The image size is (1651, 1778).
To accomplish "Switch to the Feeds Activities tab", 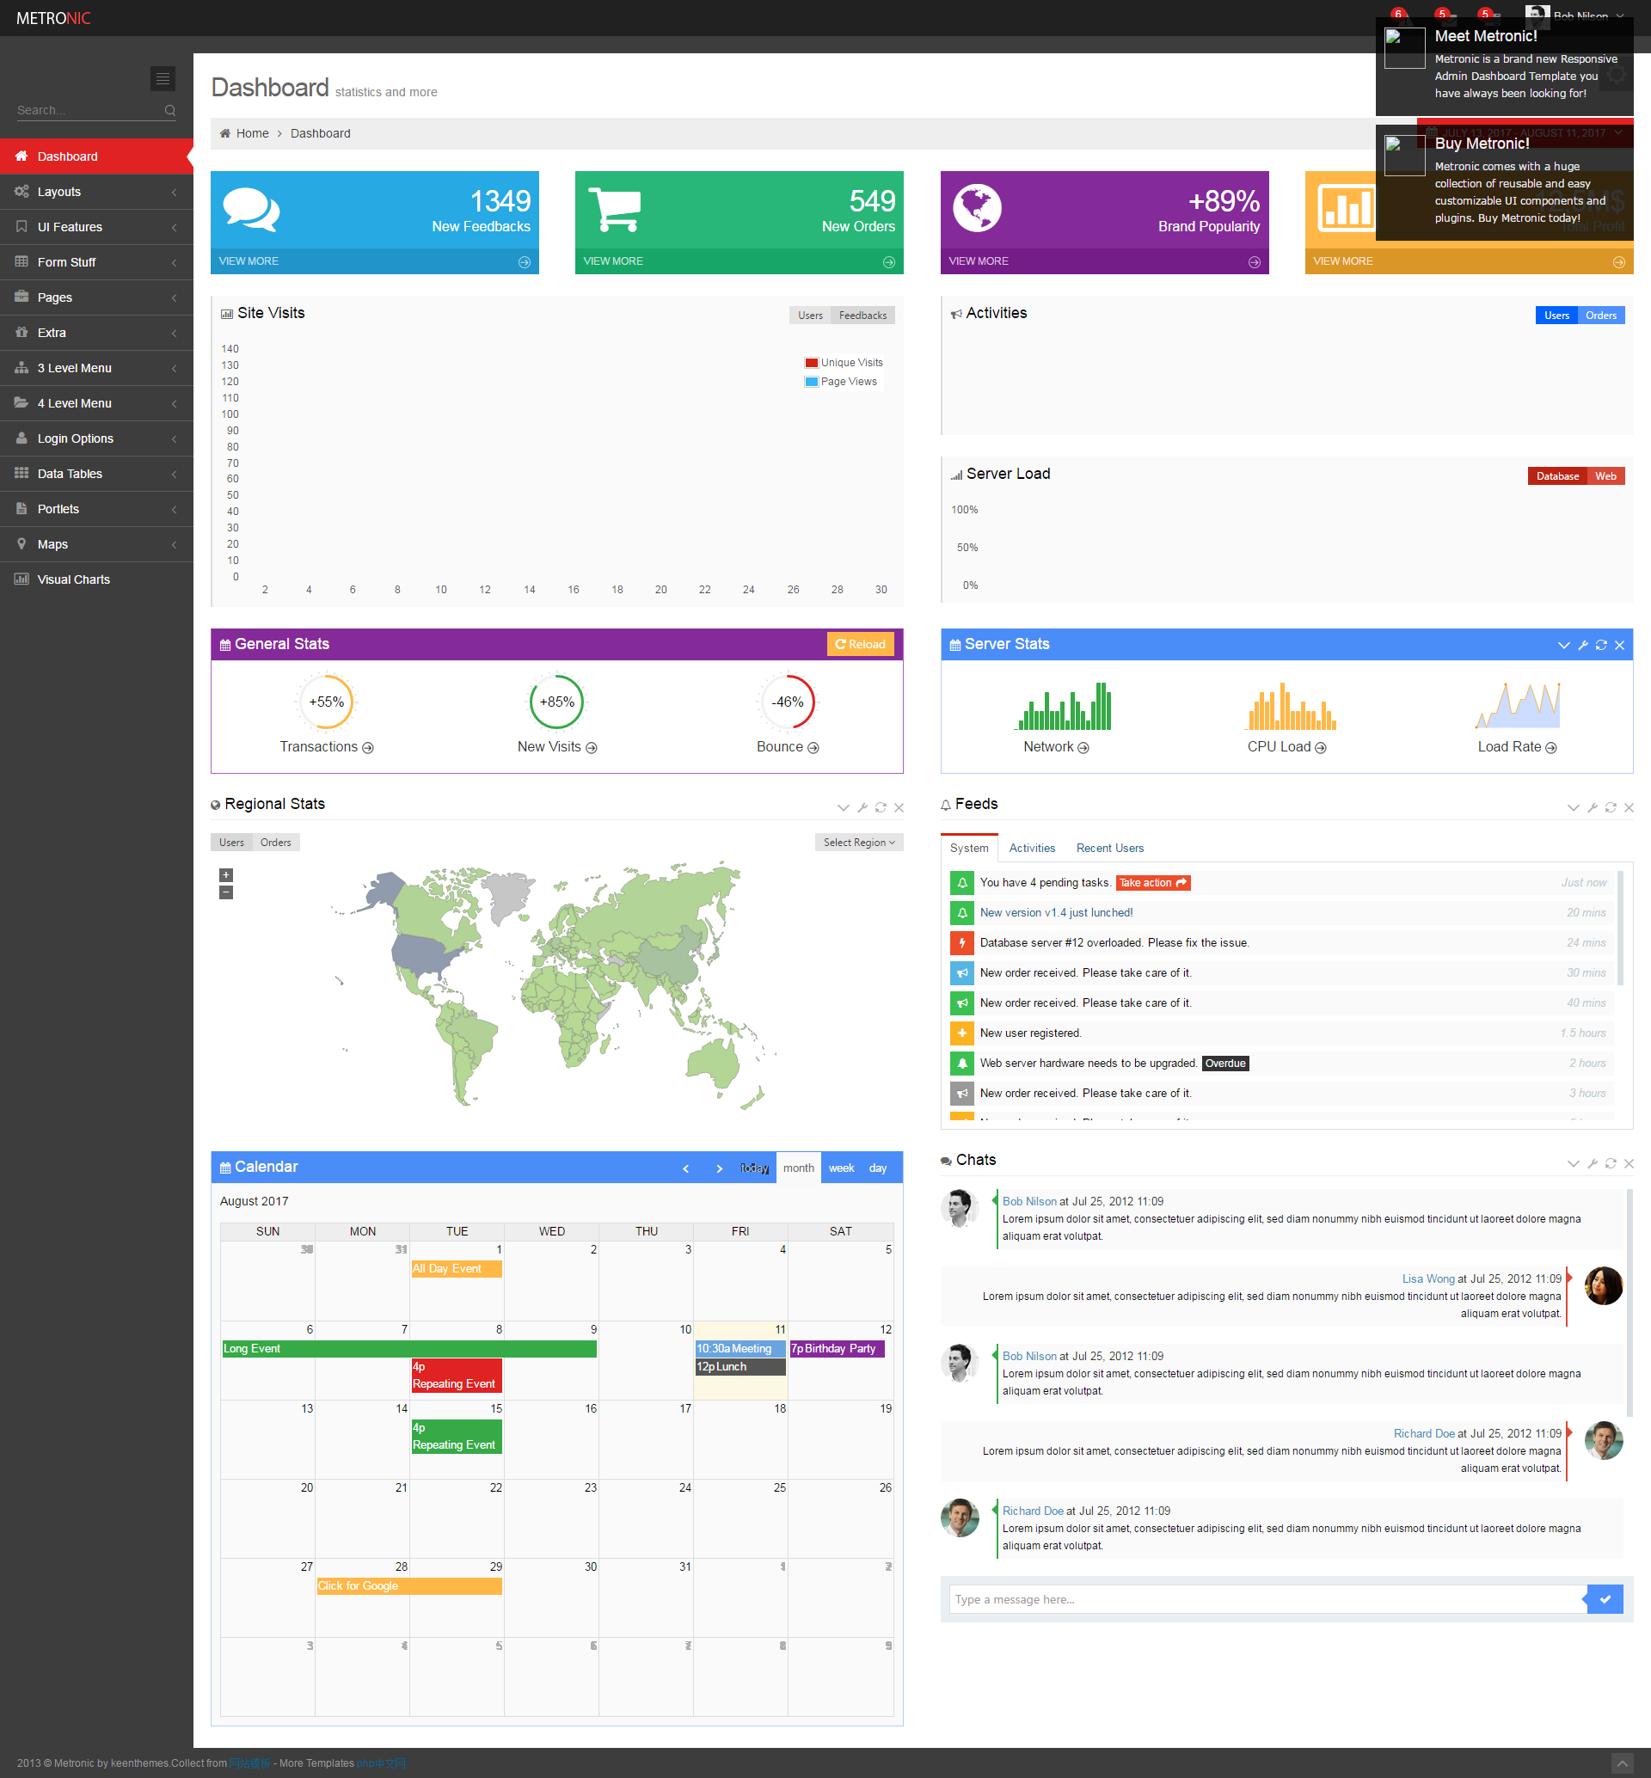I will pyautogui.click(x=1032, y=848).
